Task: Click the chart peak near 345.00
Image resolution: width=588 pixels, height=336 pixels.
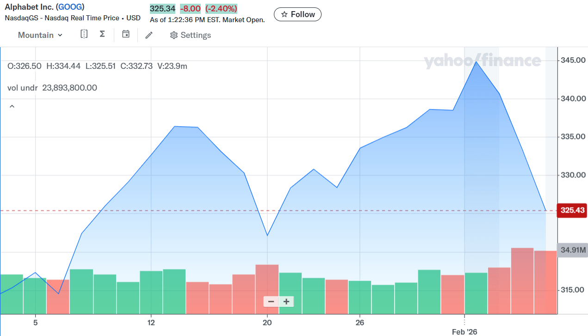Action: 476,62
